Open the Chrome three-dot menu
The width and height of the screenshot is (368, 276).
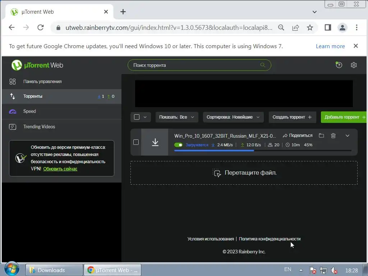coord(356,27)
